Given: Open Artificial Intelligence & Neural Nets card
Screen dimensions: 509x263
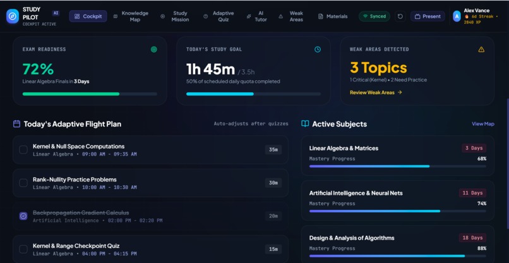Looking at the screenshot, I should (398, 200).
